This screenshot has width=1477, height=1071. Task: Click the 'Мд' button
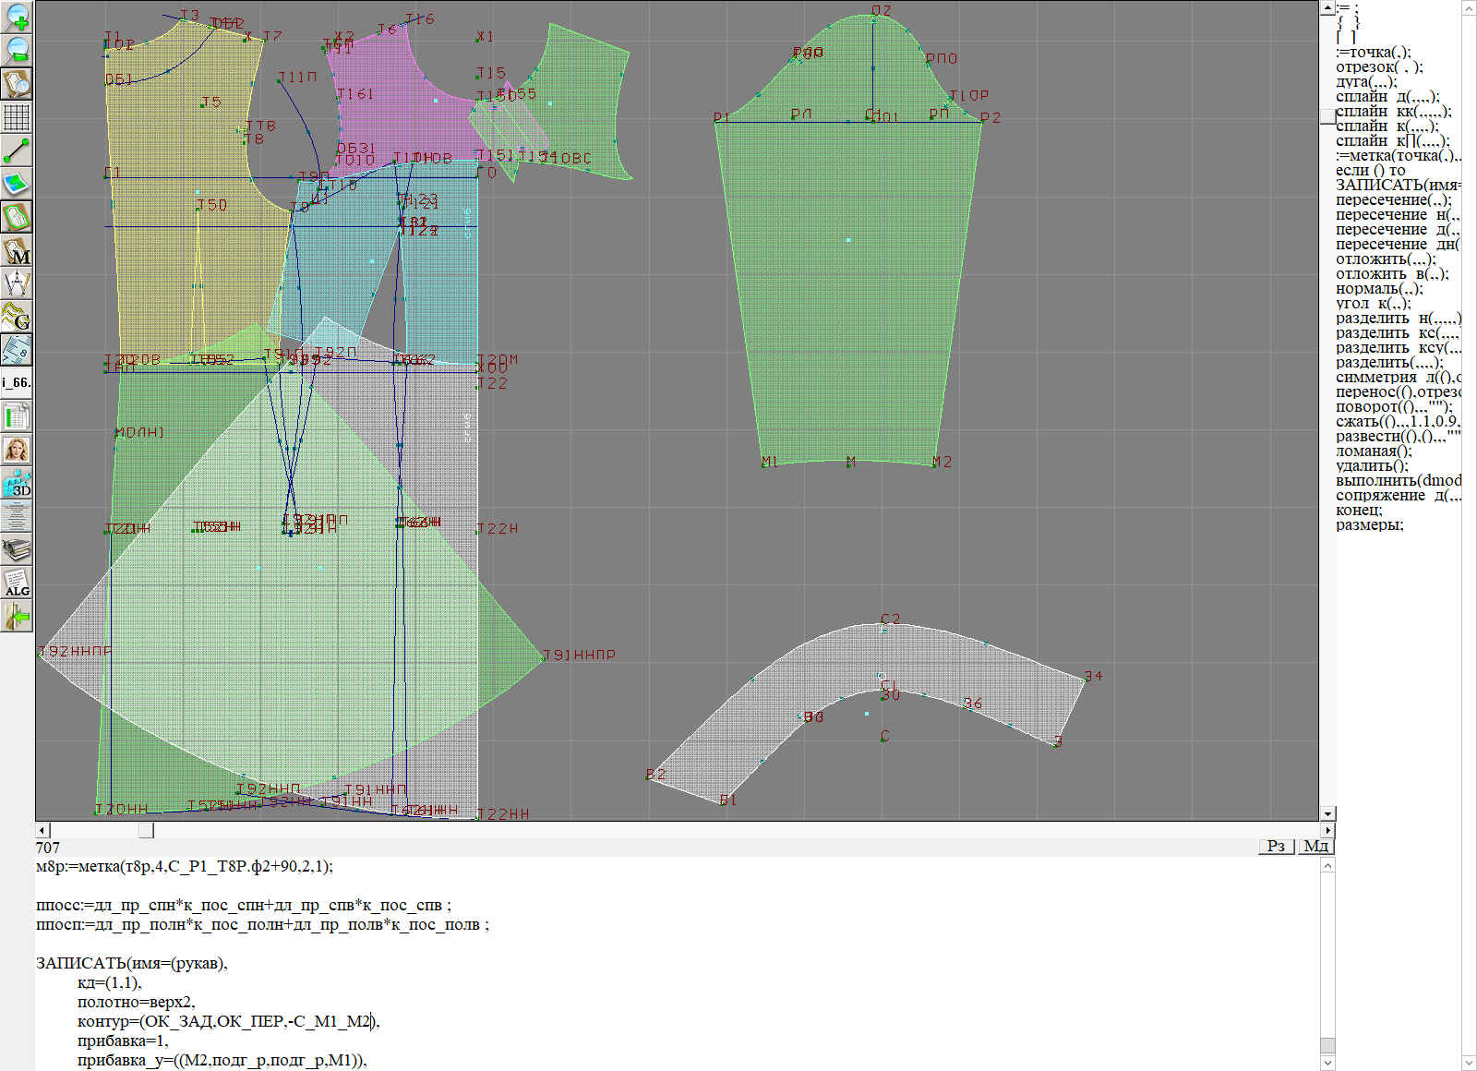[x=1315, y=846]
